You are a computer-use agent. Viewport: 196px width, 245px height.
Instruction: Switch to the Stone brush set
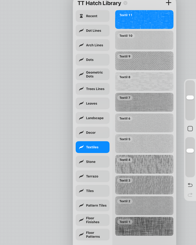point(93,162)
